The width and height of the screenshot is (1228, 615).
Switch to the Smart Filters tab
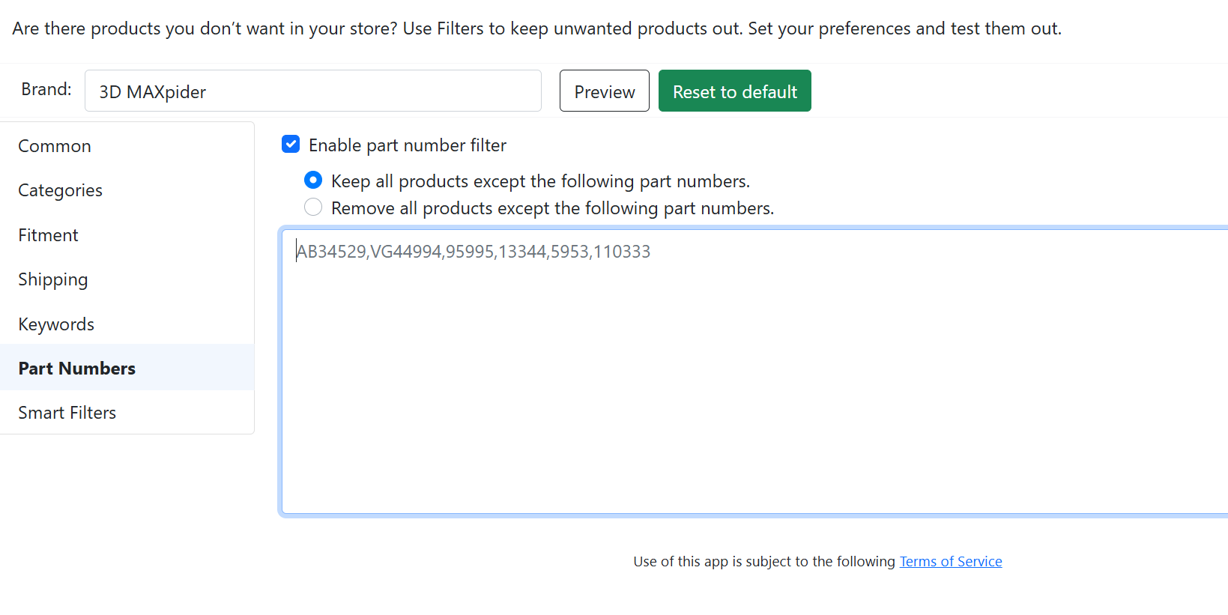(x=67, y=413)
